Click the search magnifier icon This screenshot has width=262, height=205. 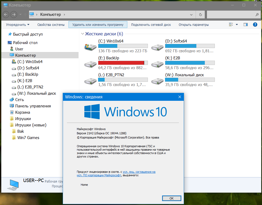(x=257, y=15)
